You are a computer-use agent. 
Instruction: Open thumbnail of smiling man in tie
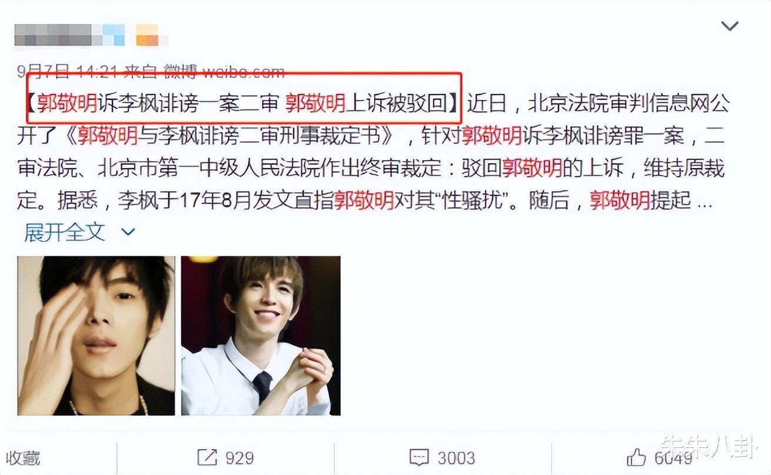click(x=261, y=336)
